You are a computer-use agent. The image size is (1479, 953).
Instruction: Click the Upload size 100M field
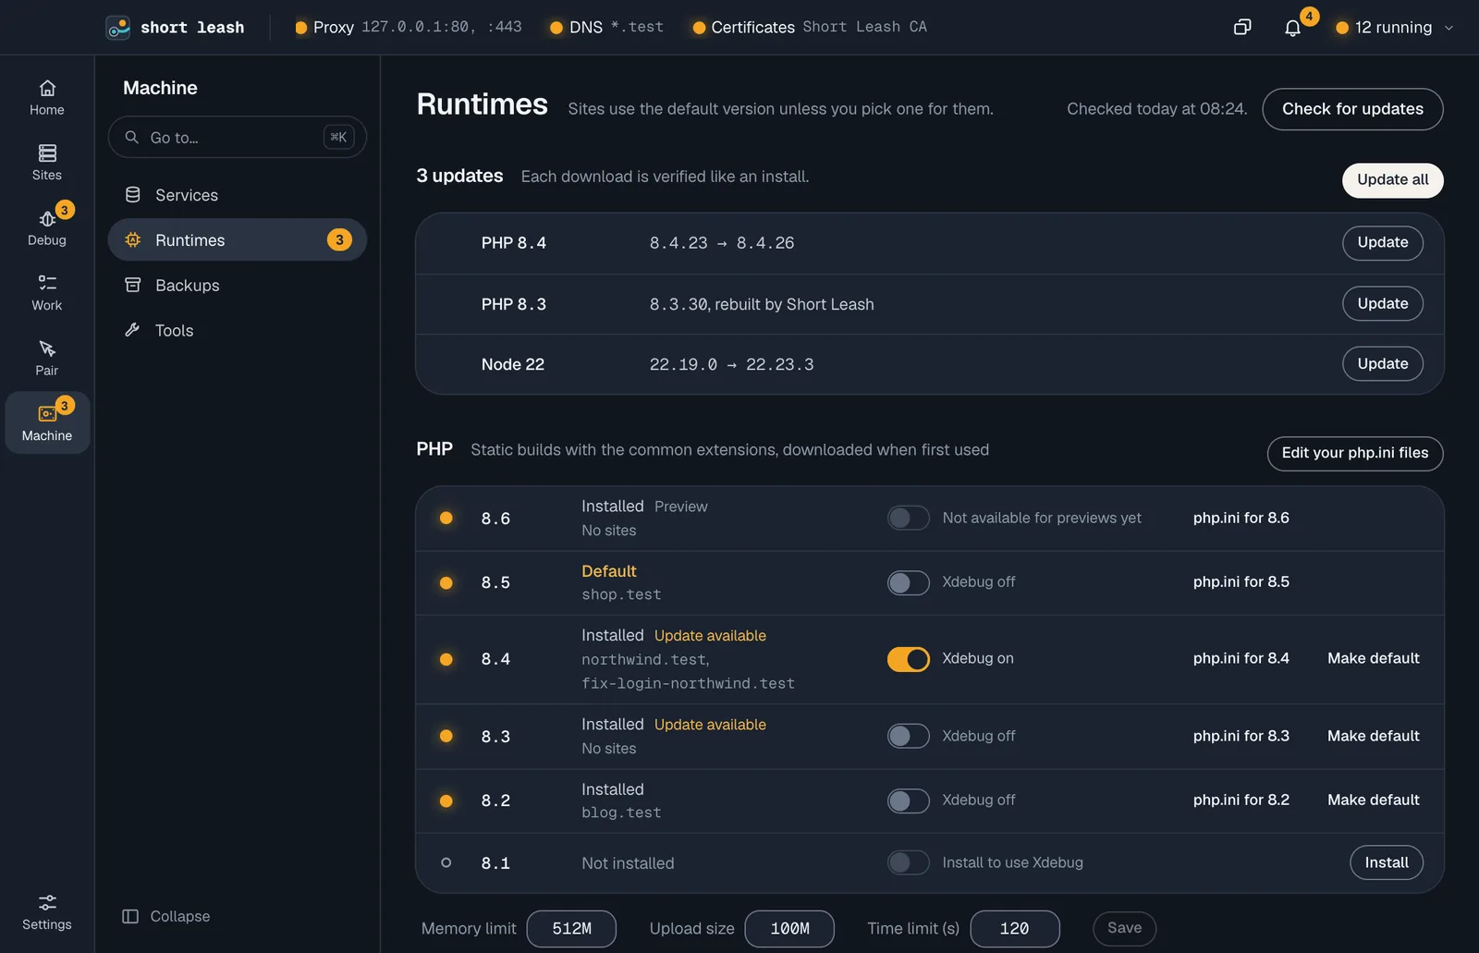coord(789,929)
